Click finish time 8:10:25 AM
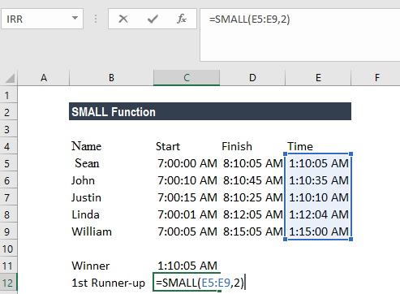The width and height of the screenshot is (400, 294). pos(252,197)
